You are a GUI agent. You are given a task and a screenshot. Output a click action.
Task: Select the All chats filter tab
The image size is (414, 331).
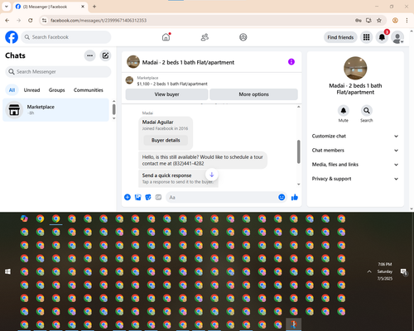(12, 90)
